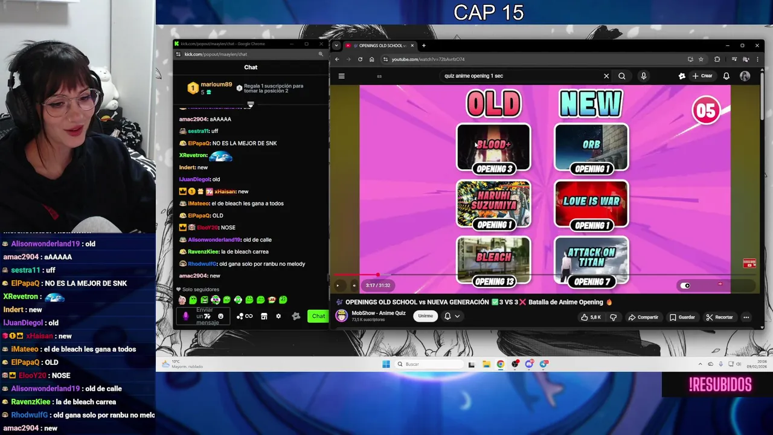Click the Attack on Titan Opening 7 thumbnail

[x=591, y=261]
